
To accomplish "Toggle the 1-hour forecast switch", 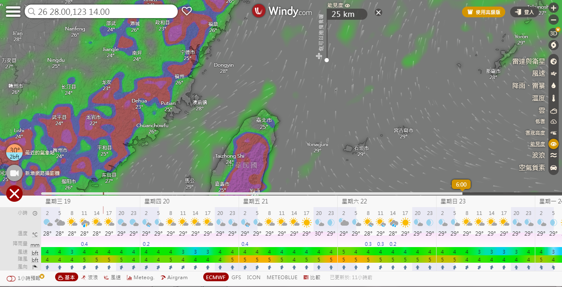I will coord(12,278).
